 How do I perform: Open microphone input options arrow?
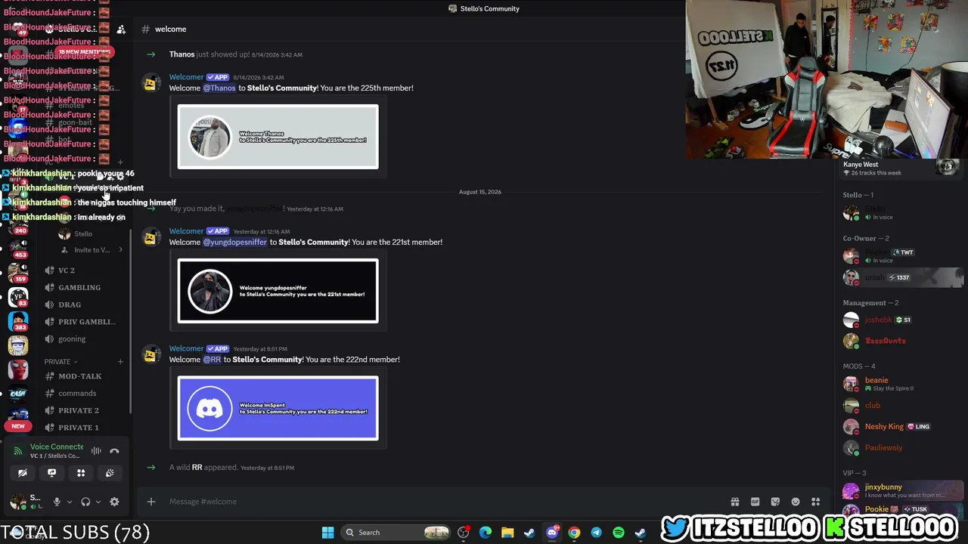(x=69, y=502)
